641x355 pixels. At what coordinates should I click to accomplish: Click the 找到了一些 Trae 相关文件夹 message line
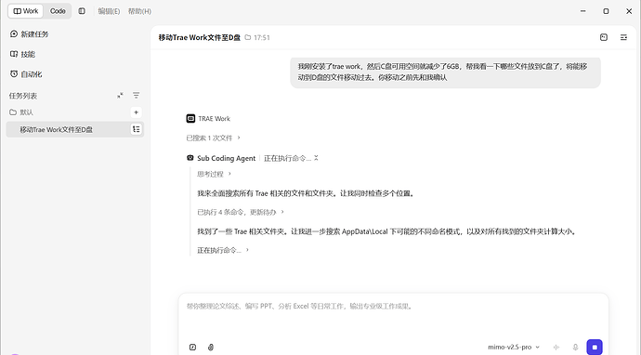387,231
